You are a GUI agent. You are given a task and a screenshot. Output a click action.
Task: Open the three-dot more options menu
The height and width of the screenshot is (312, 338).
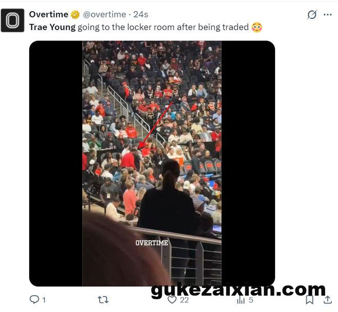328,15
